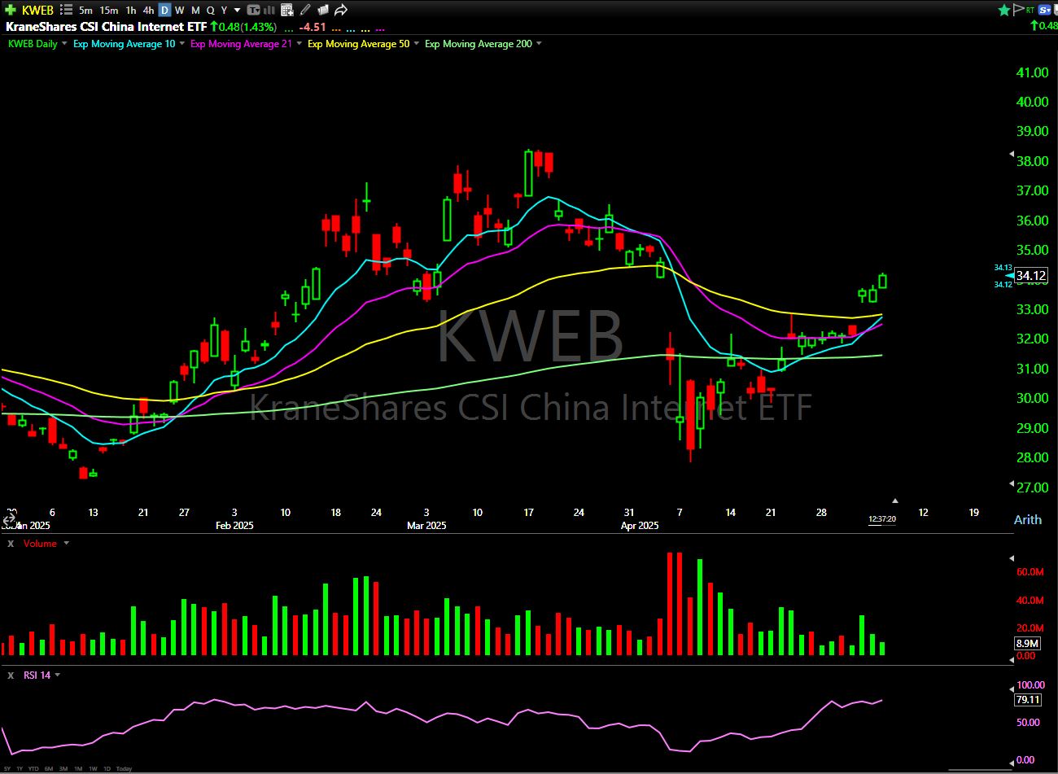The image size is (1058, 774).
Task: Click the green plus add-symbol icon
Action: coord(11,10)
